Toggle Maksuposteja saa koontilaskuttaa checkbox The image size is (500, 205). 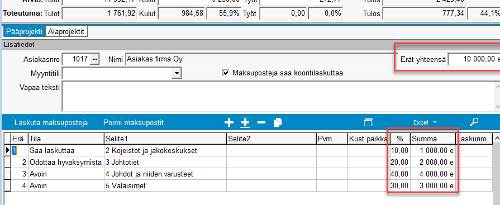[x=226, y=73]
